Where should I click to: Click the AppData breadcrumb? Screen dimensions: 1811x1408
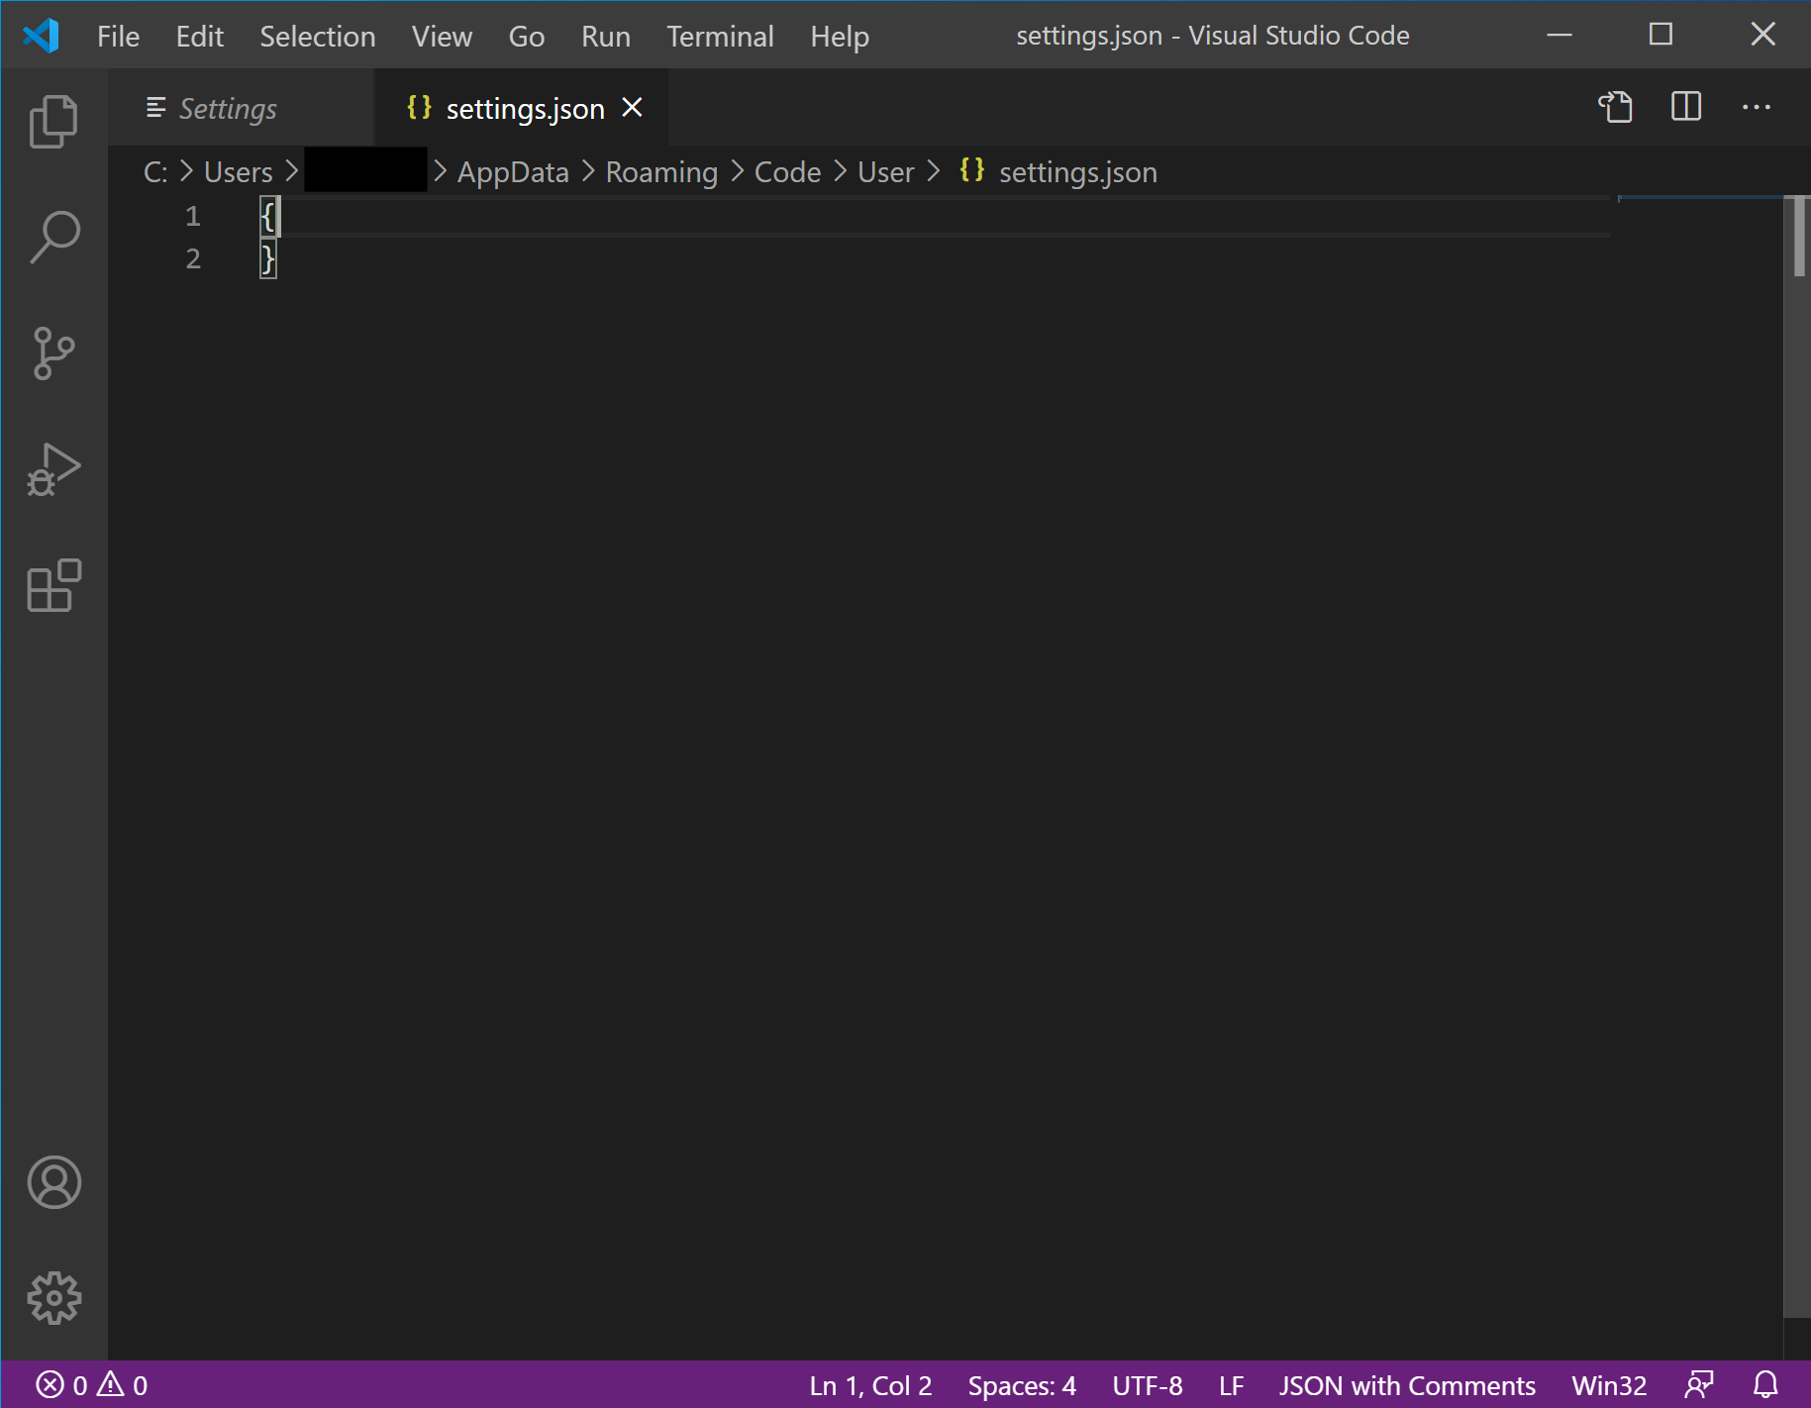513,172
